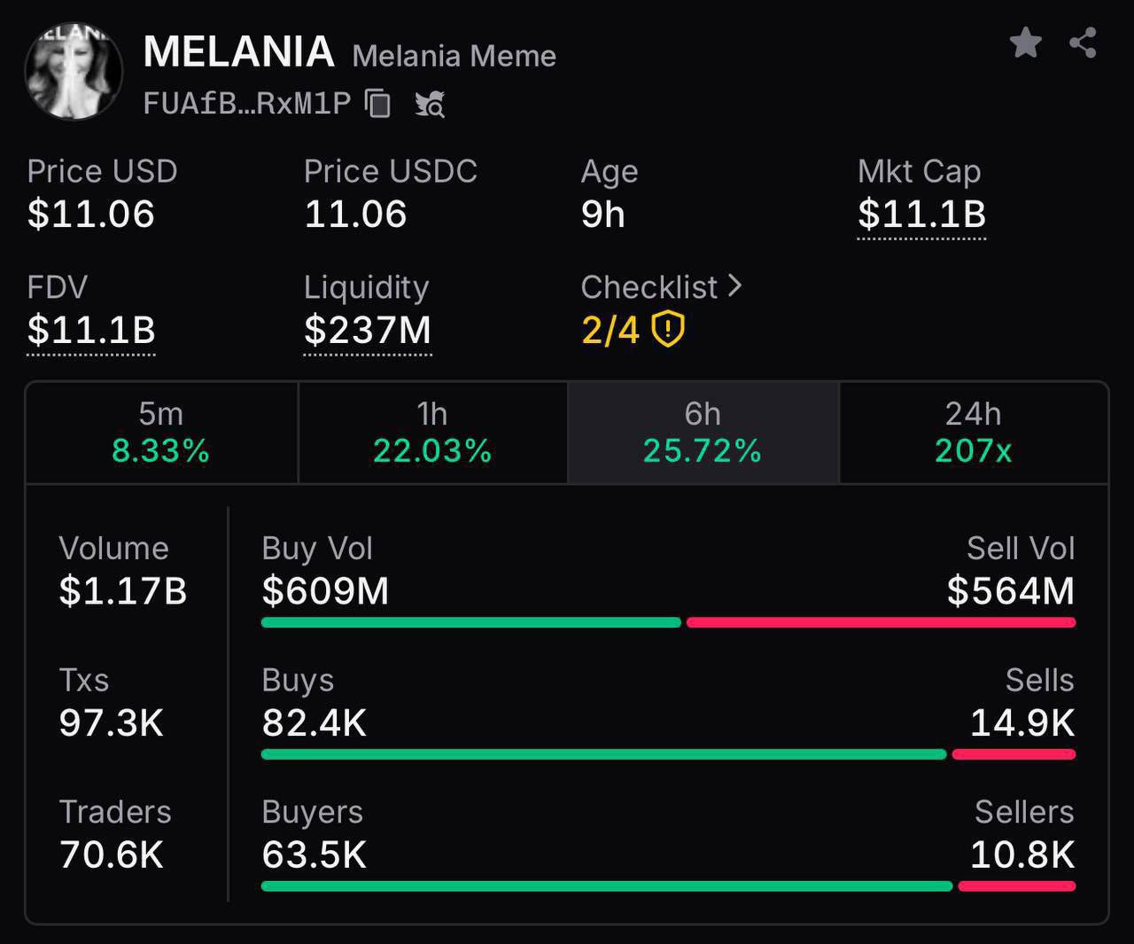Click the red Sell Vol bar

coord(881,623)
